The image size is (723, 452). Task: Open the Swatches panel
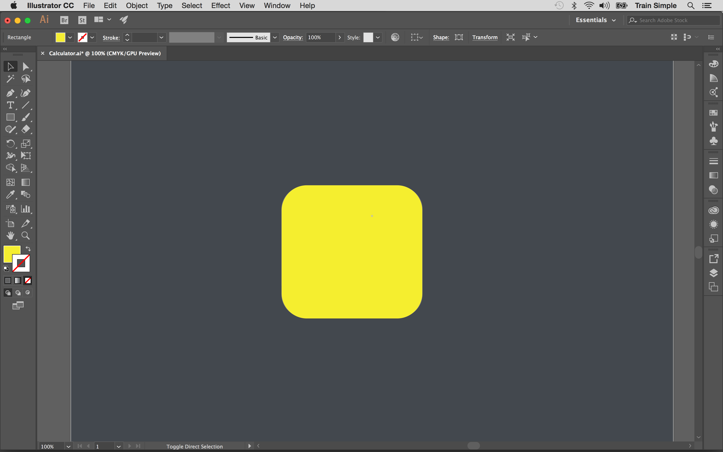pyautogui.click(x=713, y=113)
